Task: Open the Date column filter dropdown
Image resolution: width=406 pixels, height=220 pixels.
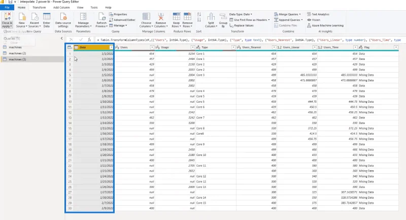Action: pyautogui.click(x=111, y=47)
